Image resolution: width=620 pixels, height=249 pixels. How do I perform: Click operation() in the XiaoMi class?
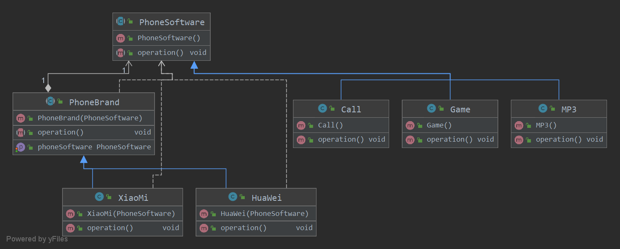coord(110,228)
